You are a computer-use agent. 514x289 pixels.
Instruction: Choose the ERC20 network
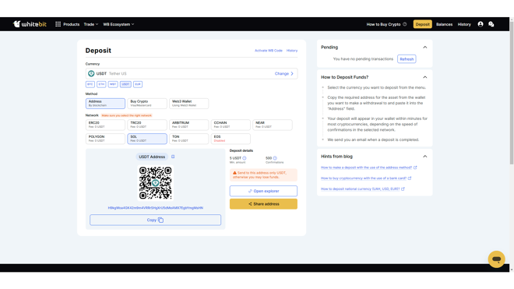pyautogui.click(x=105, y=125)
